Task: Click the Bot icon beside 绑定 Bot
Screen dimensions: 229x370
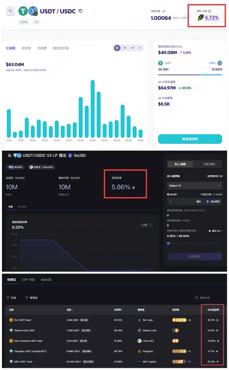Action: coord(210,231)
